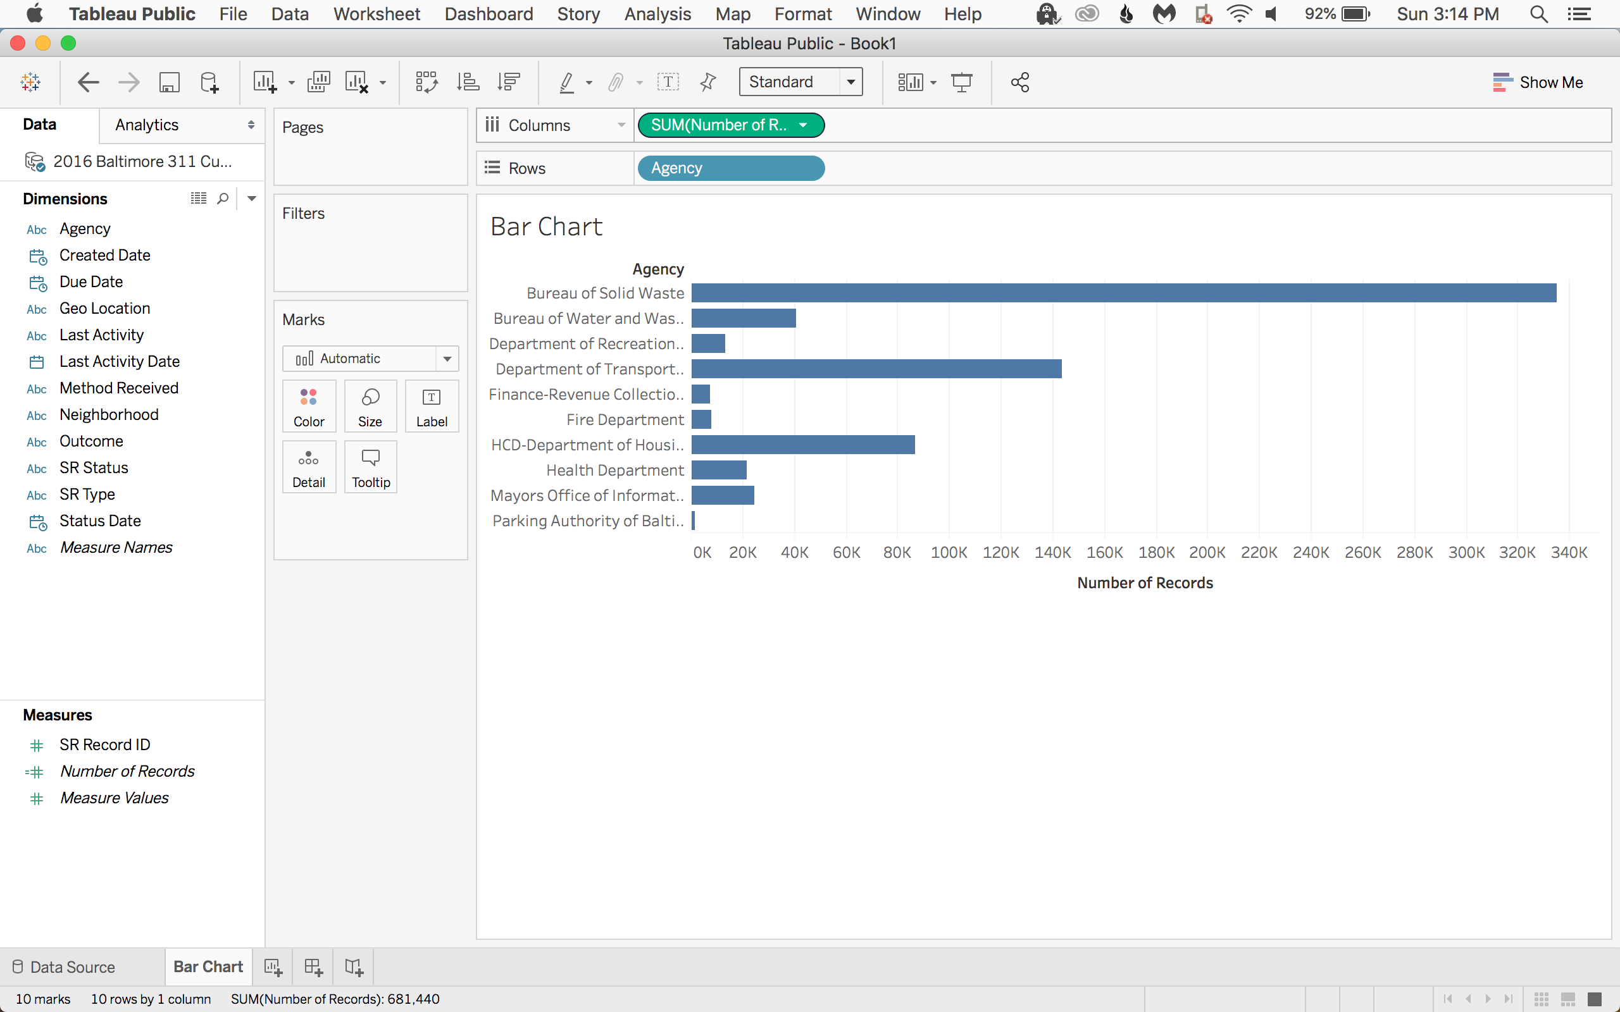
Task: Click the Number of Records axis label
Action: tap(1145, 583)
